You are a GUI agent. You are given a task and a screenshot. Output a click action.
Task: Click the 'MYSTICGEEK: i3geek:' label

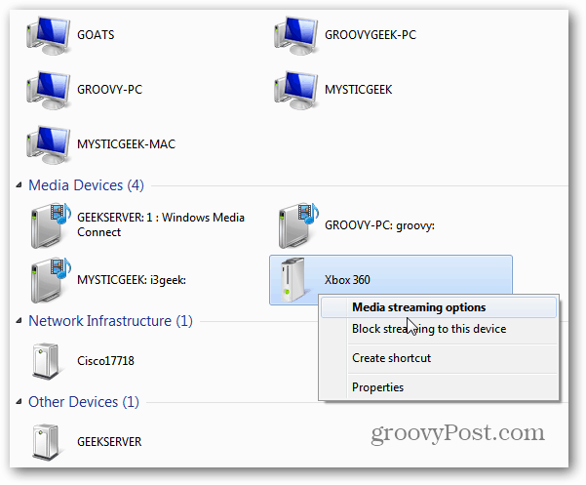point(132,280)
